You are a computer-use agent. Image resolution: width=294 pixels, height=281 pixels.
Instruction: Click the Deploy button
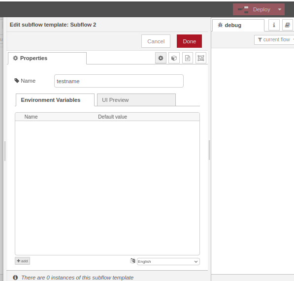coord(254,9)
